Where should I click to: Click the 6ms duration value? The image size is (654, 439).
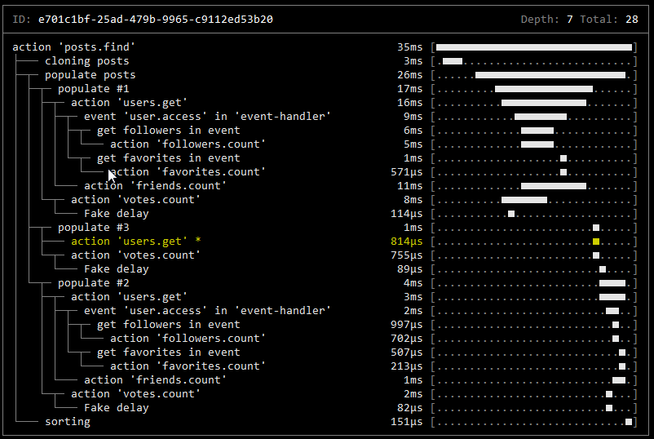[413, 131]
